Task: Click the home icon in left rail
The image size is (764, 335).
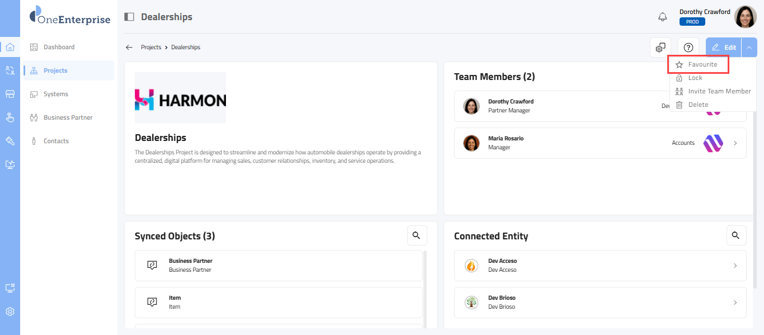Action: pos(10,47)
